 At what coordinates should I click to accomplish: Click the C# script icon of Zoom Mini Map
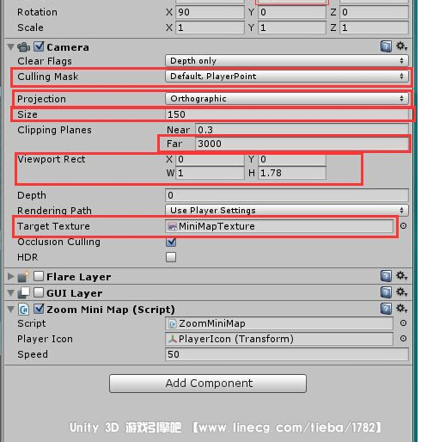point(24,310)
